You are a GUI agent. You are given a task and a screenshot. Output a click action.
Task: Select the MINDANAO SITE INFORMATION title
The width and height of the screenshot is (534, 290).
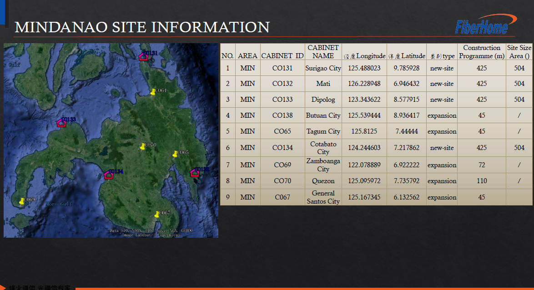tap(142, 27)
